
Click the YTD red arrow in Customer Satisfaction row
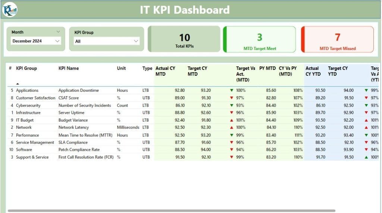(366, 98)
